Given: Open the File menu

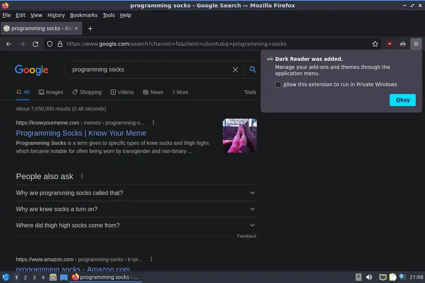Looking at the screenshot, I should 7,15.
